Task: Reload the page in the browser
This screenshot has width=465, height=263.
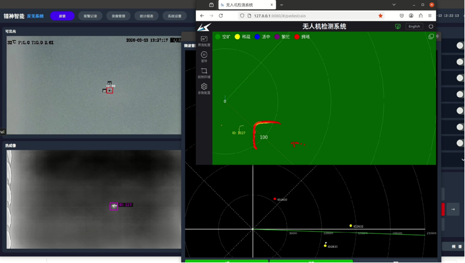Action: (x=221, y=16)
